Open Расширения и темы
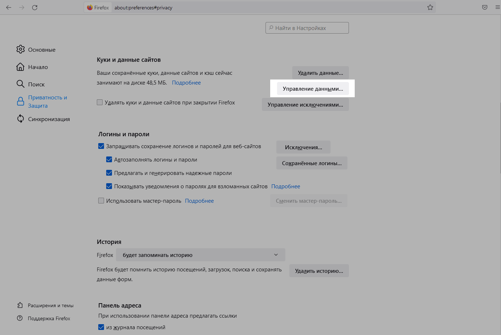501x335 pixels. click(x=51, y=305)
